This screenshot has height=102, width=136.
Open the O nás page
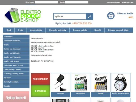point(20,30)
